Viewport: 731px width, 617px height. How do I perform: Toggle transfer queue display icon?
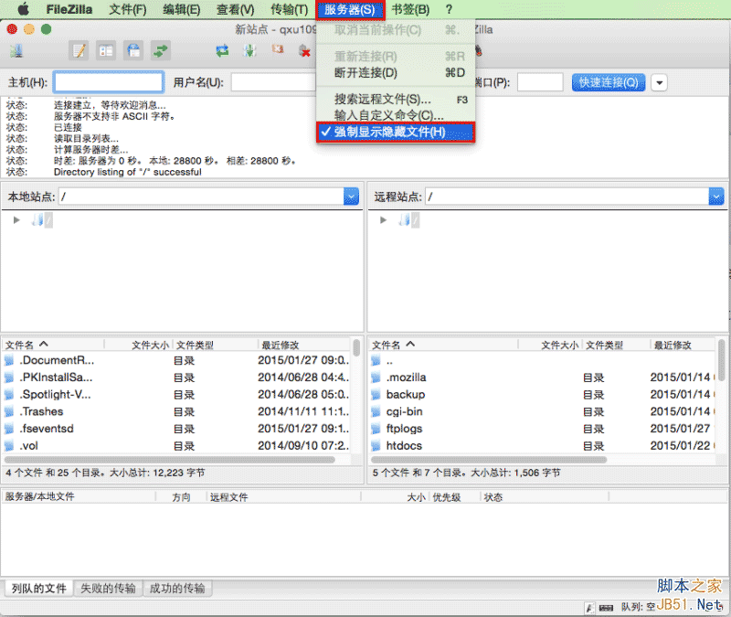161,50
